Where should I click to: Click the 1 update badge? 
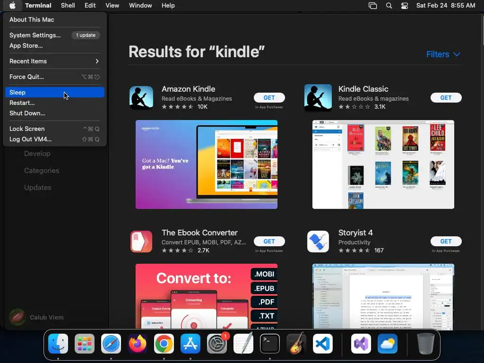point(86,35)
